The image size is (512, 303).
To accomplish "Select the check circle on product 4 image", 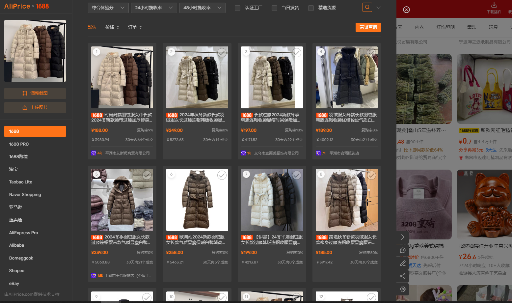I will click(371, 53).
